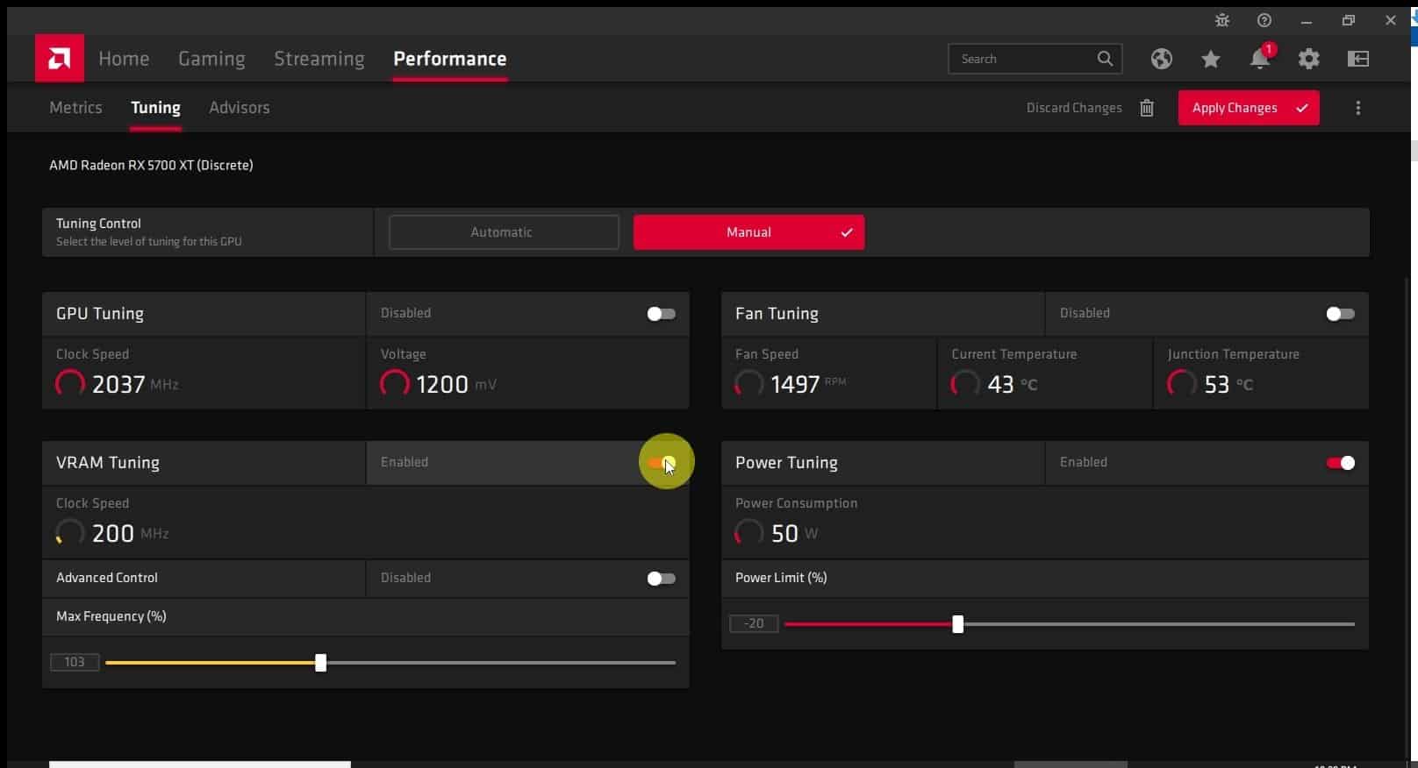Screen dimensions: 1418x768
Task: Click the Fan Tuning heading
Action: 777,314
